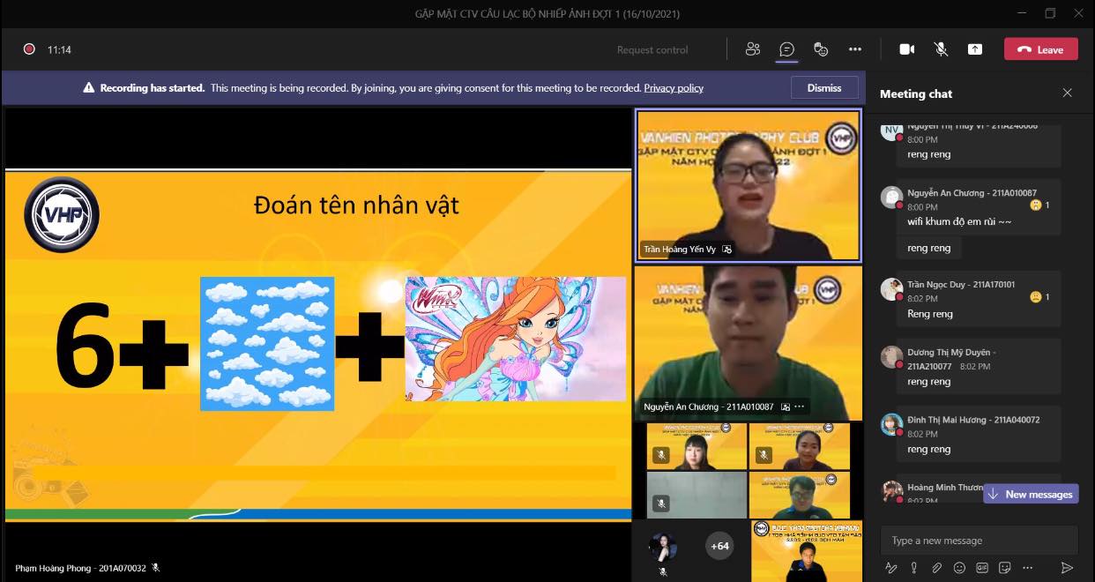Image resolution: width=1095 pixels, height=582 pixels.
Task: Click the Type a new message field
Action: click(980, 541)
